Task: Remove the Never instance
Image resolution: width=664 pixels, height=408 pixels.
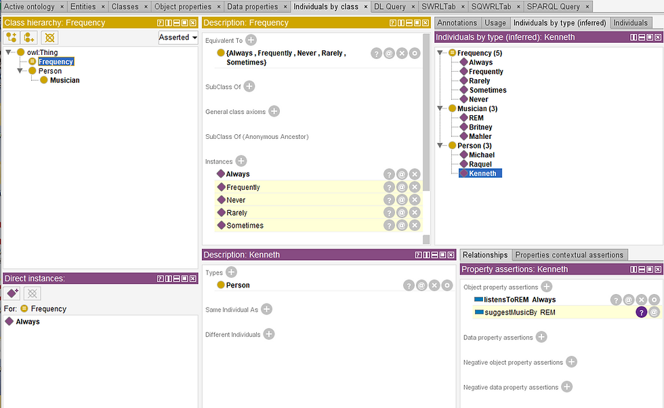Action: click(415, 199)
